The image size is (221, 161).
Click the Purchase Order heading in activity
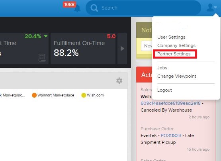pyautogui.click(x=157, y=129)
